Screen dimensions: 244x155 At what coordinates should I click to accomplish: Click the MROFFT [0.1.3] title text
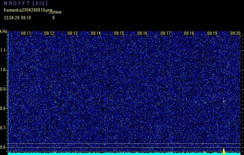click(x=26, y=3)
